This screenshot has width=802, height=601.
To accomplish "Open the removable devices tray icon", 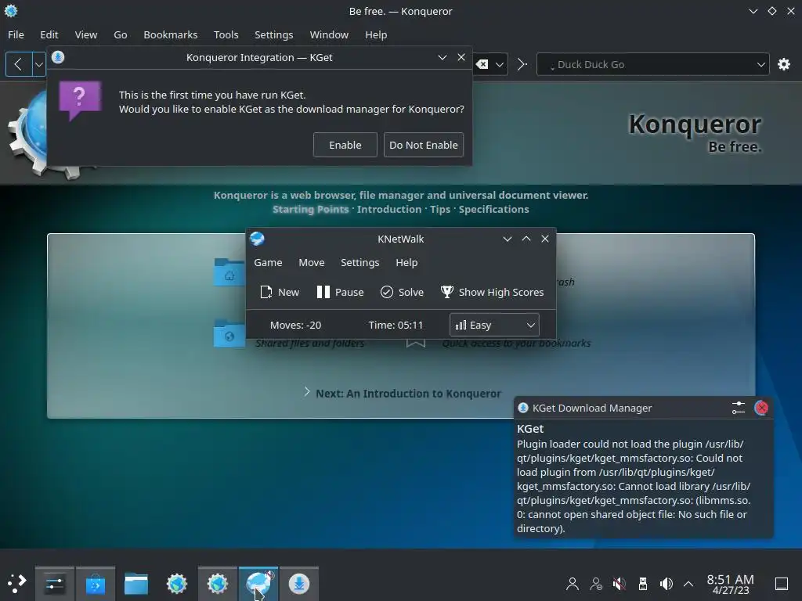I will [x=643, y=584].
